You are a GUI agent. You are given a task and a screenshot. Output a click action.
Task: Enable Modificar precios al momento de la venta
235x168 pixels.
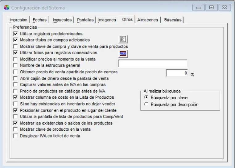point(15,59)
